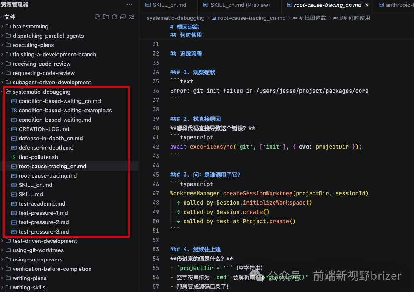Select root-cause-tracing.md in the file tree

(x=48, y=175)
